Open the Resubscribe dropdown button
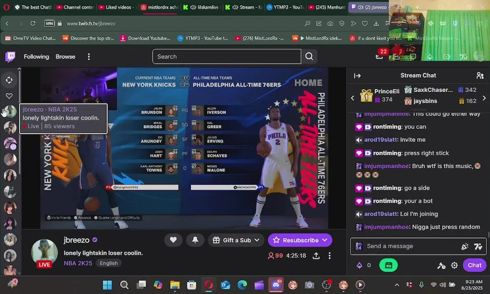Viewport: 490px width, 294px height. pos(300,240)
